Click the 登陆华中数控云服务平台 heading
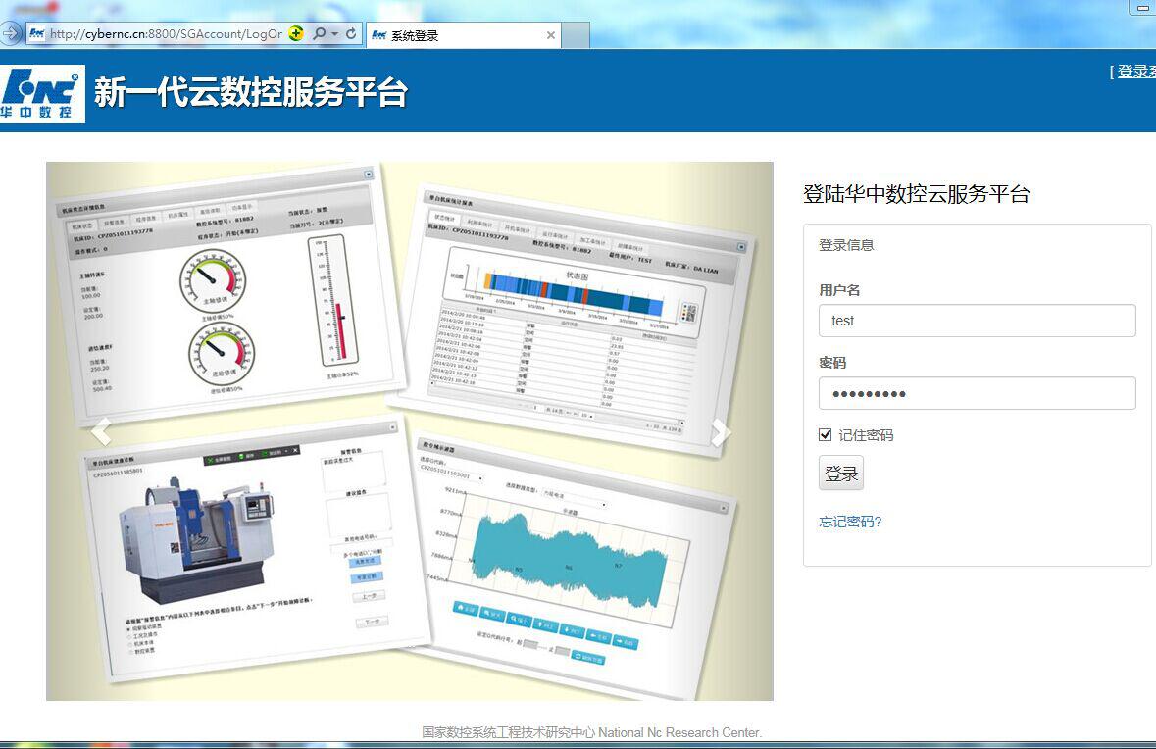Screen dimensions: 1156x749 pos(916,194)
